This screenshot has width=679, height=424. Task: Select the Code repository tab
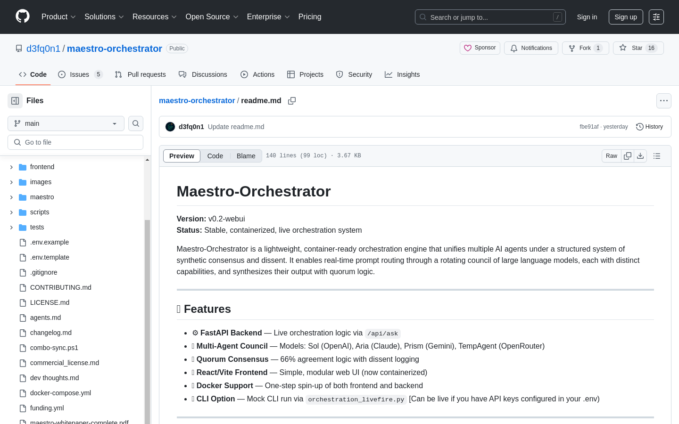click(33, 74)
